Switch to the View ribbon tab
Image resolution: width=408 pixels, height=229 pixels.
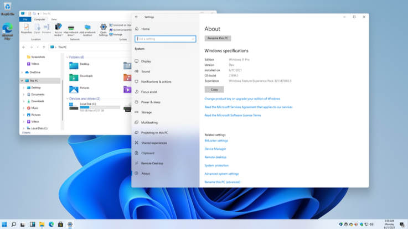54,19
